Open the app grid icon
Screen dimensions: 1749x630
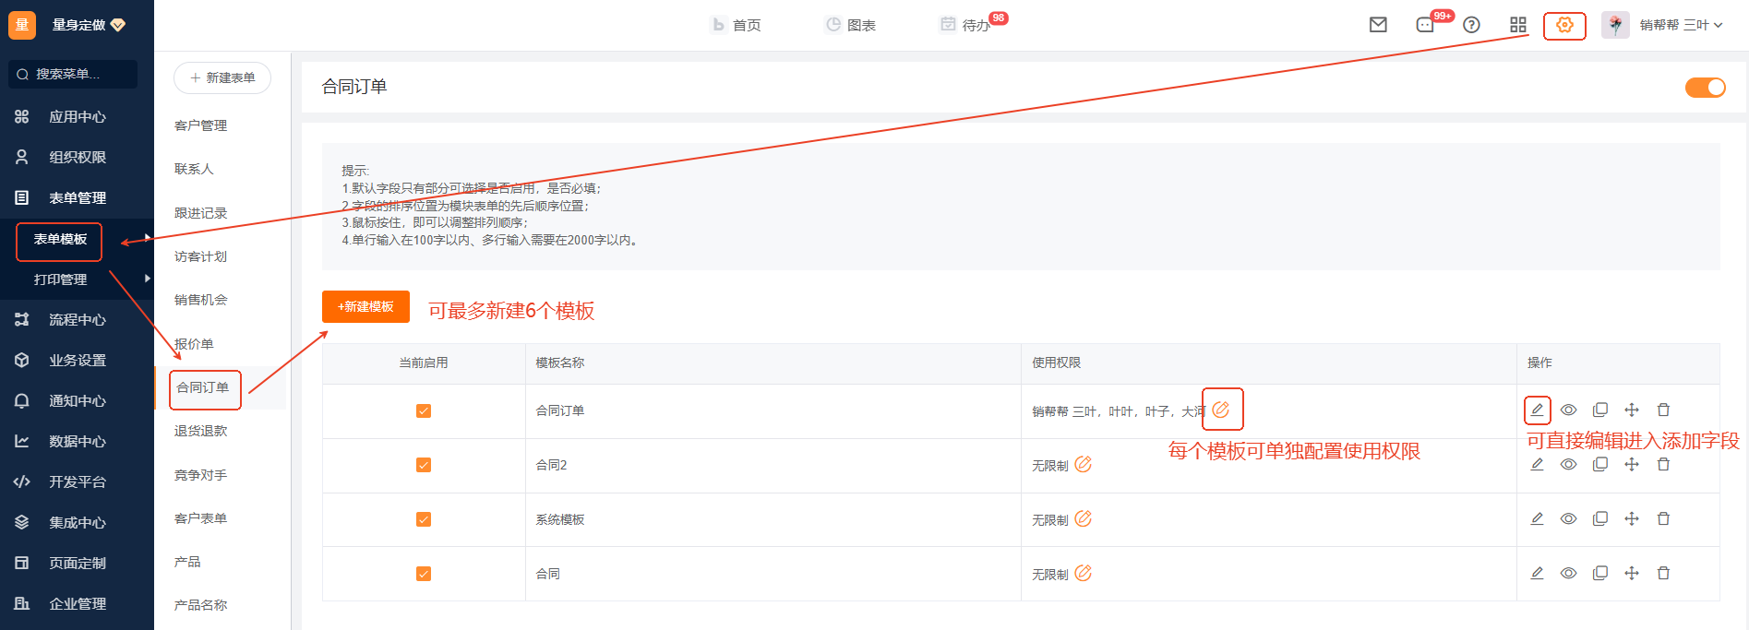[1518, 25]
